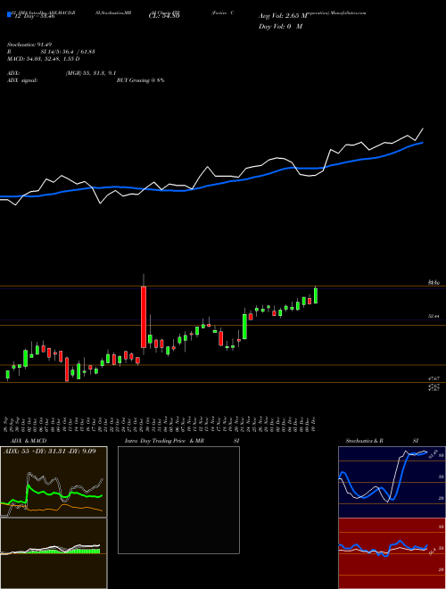Click the large red candlestick on the chart
The width and height of the screenshot is (446, 589).
click(144, 317)
